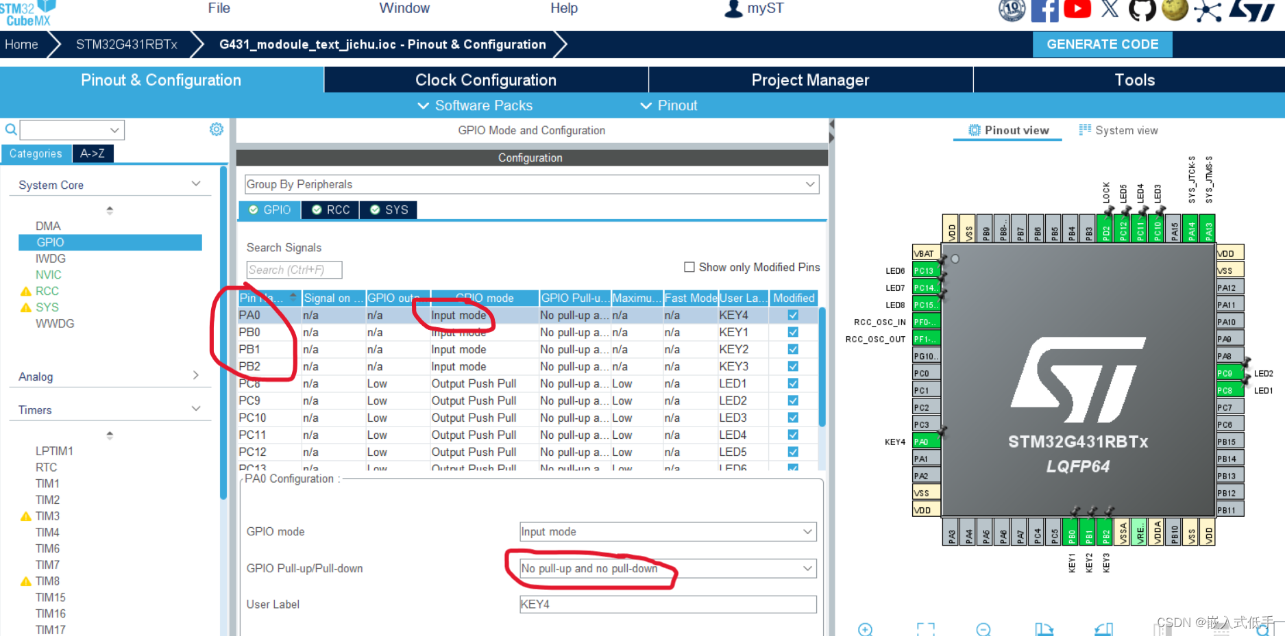Enable Show only Modified Pins
Viewport: 1285px width, 636px height.
pos(689,267)
